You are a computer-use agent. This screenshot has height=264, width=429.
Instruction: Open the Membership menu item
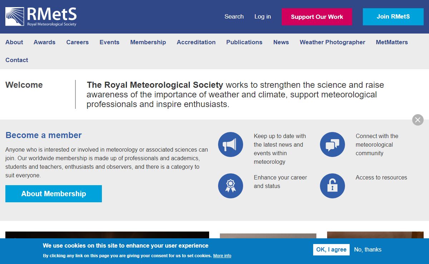148,42
